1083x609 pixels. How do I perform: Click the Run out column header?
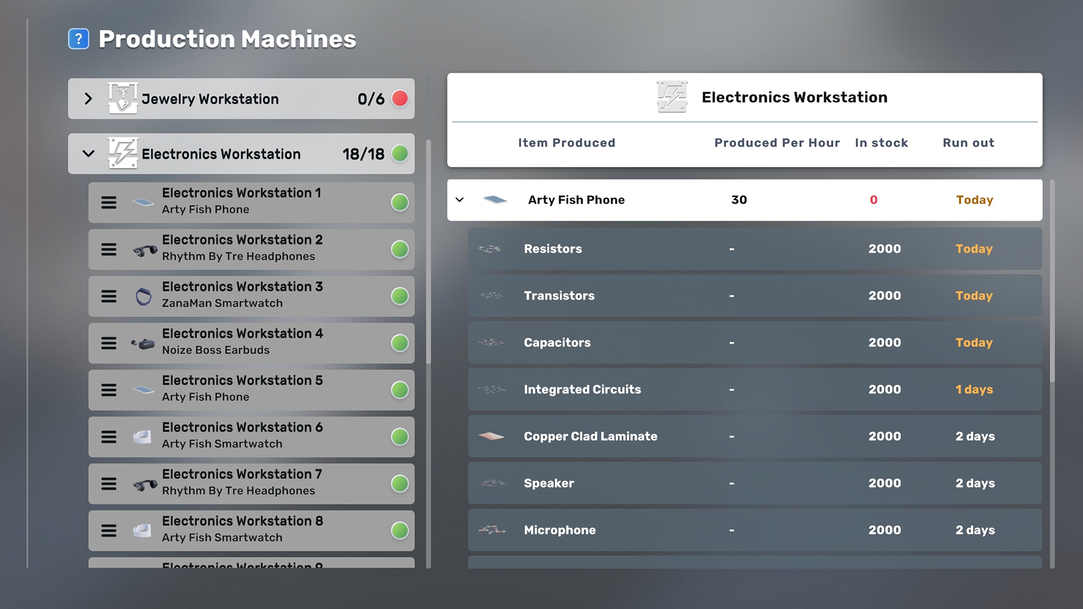pyautogui.click(x=968, y=143)
